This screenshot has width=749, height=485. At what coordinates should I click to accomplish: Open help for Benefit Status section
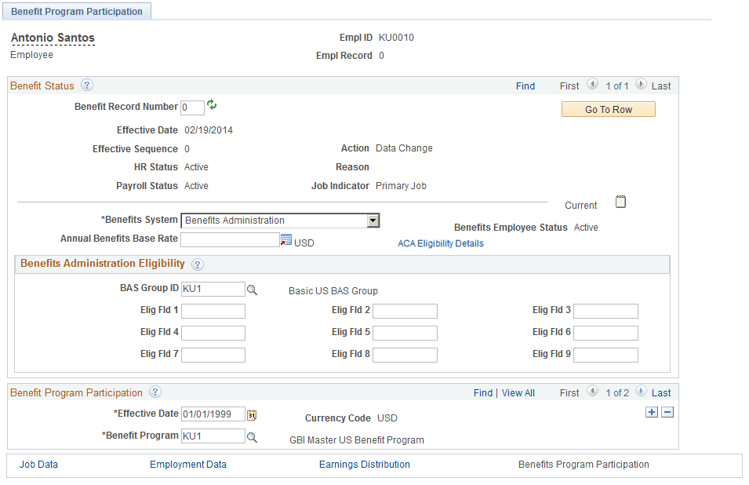tap(85, 85)
